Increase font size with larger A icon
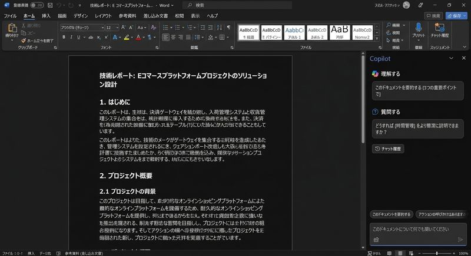This screenshot has height=256, width=471. click(x=123, y=28)
